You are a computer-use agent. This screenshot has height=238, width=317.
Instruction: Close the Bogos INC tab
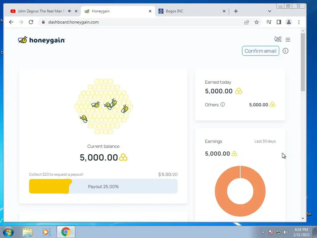point(224,11)
